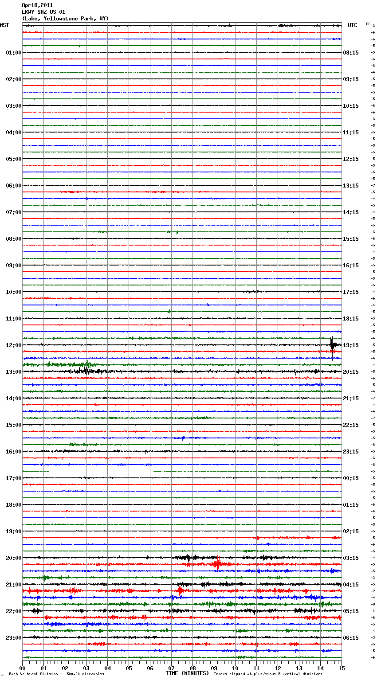The width and height of the screenshot is (377, 680).
Task: Click the DC column header at top right
Action: (368, 24)
